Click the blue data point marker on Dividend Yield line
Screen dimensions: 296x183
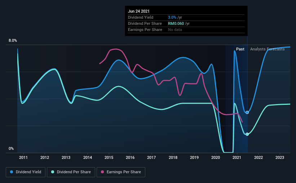(247, 112)
